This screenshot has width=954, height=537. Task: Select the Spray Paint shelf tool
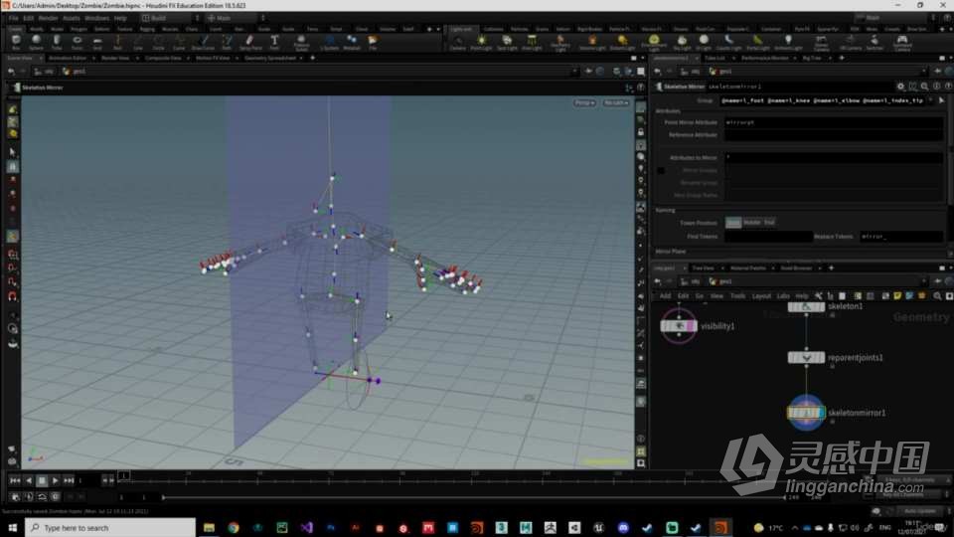tap(250, 42)
